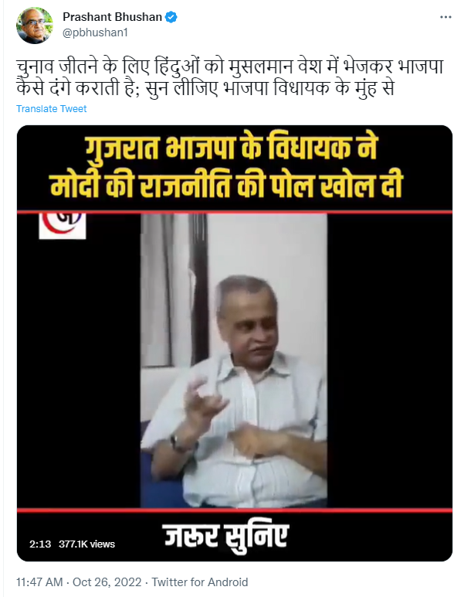Play the embedded video
The height and width of the screenshot is (597, 464).
coord(235,343)
